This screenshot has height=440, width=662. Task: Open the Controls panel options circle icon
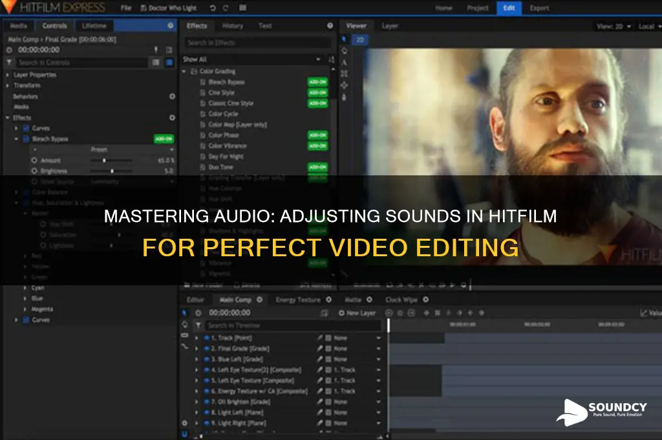point(170,26)
